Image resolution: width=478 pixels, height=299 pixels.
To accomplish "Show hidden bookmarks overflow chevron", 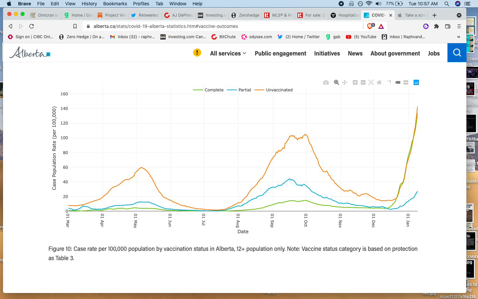I will [x=459, y=37].
